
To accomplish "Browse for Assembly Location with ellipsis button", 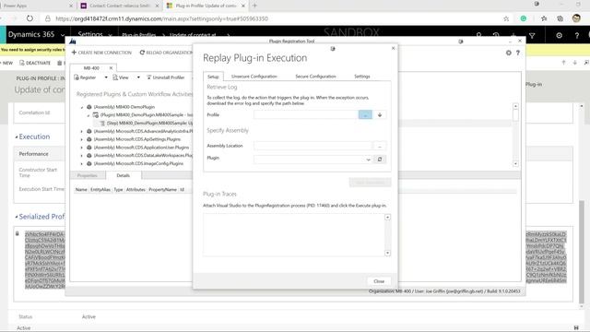I will (380, 146).
